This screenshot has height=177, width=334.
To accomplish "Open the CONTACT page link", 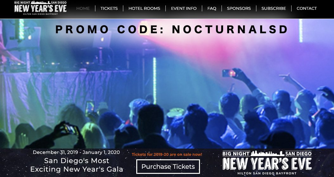I will (307, 8).
